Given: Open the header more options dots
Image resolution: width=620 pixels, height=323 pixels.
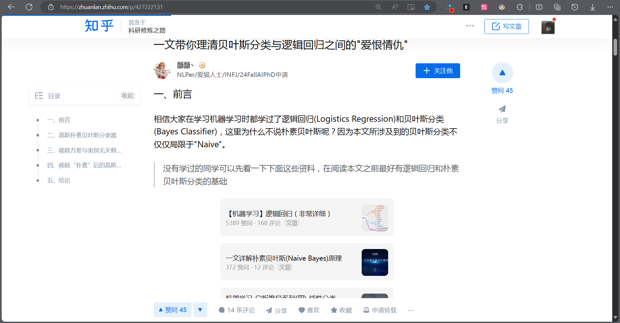Looking at the screenshot, I should (x=470, y=26).
